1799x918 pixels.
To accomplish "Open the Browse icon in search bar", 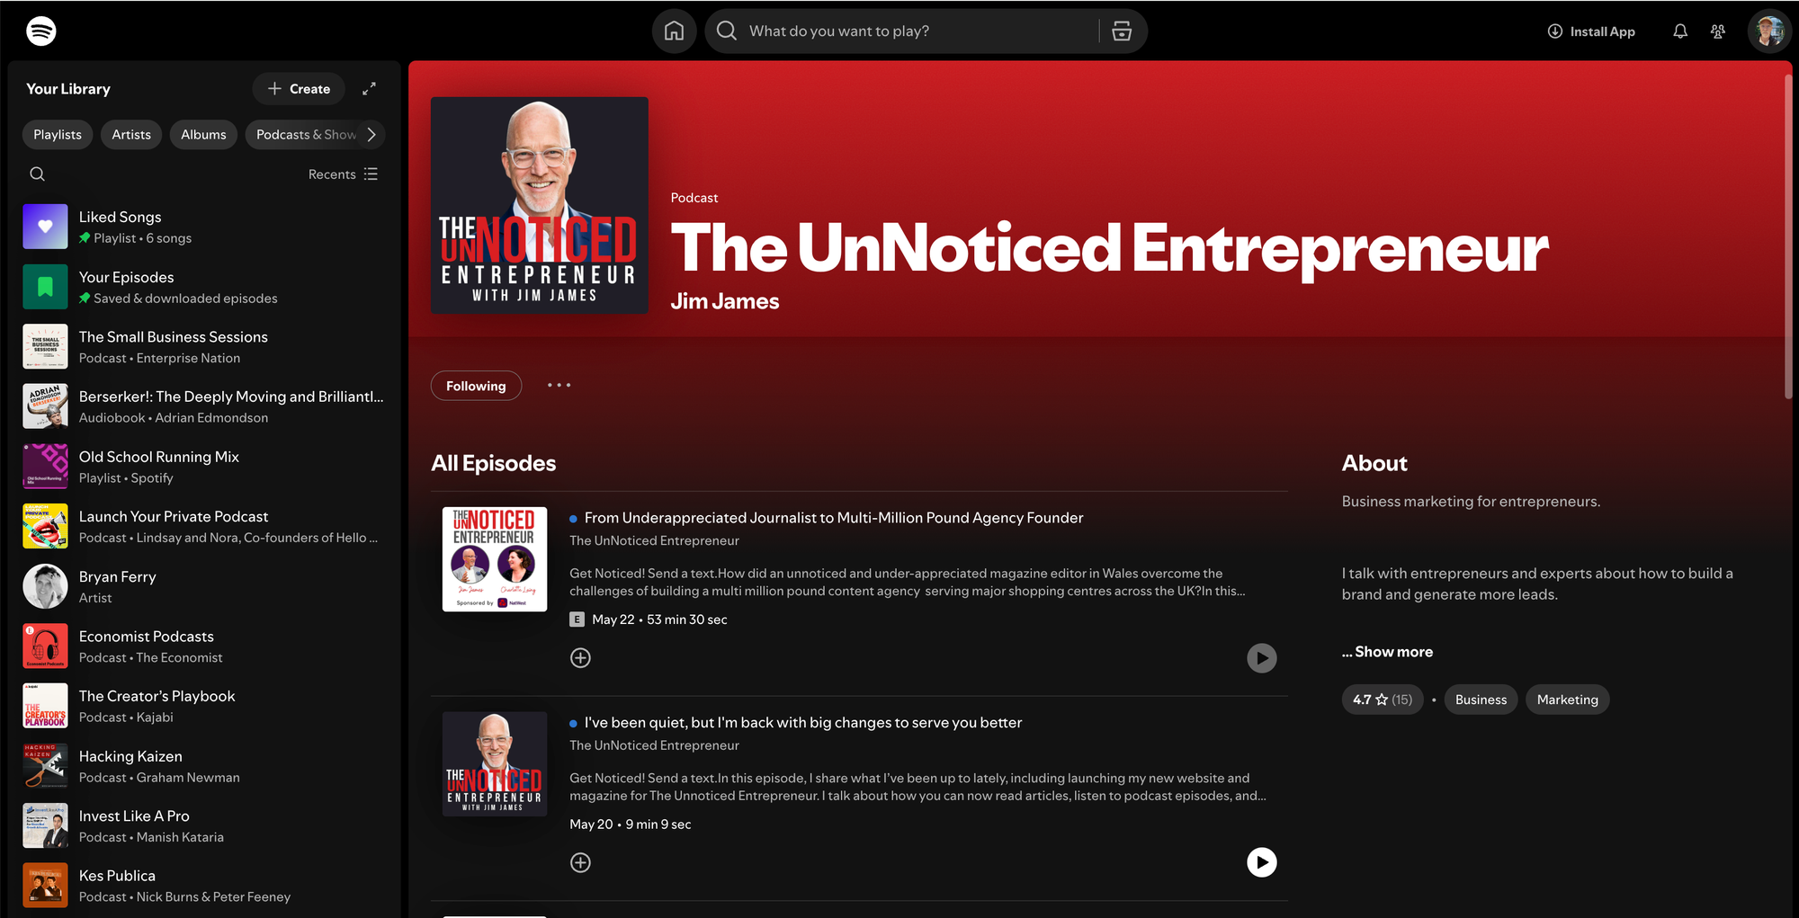I will [x=1122, y=31].
